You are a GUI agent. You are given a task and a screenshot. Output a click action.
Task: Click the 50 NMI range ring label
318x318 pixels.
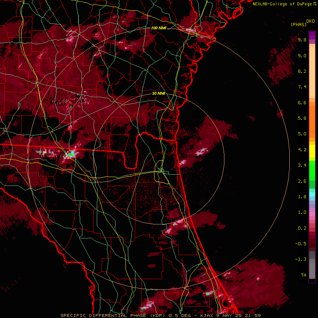click(x=159, y=93)
